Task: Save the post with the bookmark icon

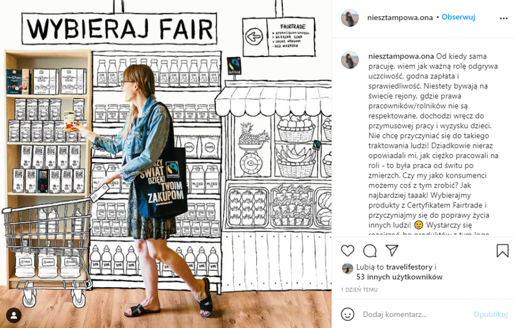Action: click(503, 250)
